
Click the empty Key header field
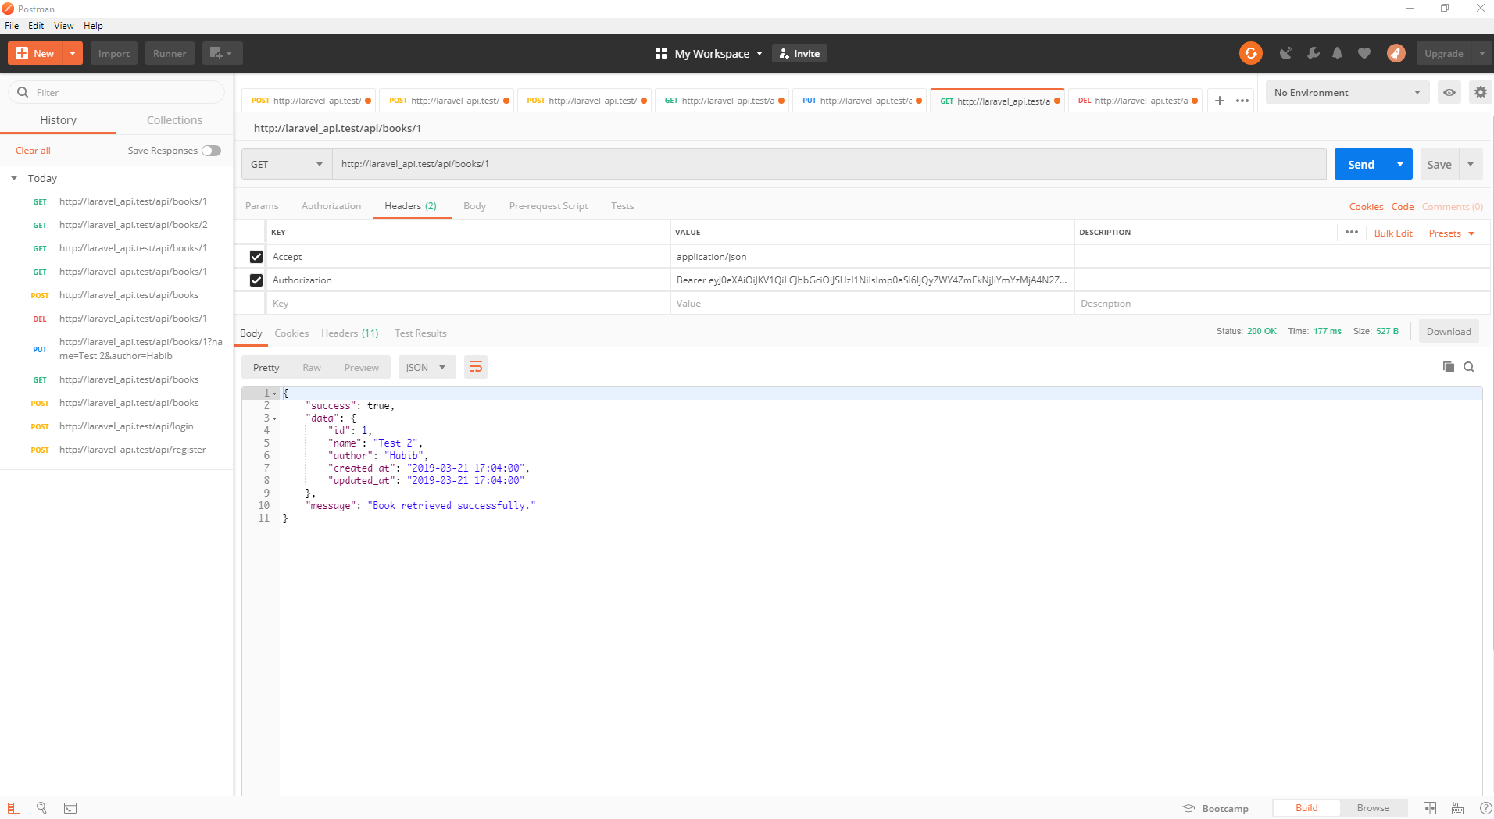tap(468, 304)
